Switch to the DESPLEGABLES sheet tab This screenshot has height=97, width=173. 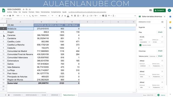point(32,95)
